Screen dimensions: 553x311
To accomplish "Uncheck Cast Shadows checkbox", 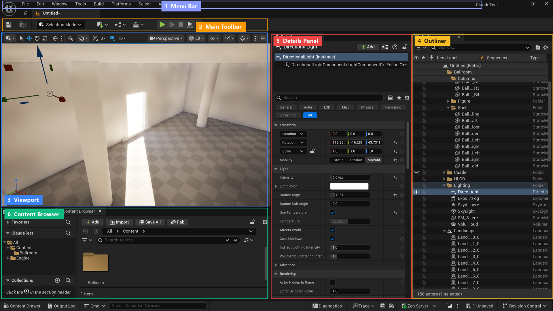I will pos(333,239).
